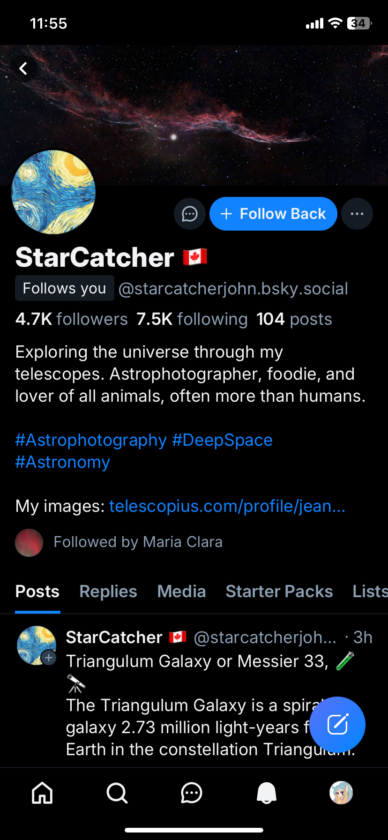Tap the Follow Back button
Image resolution: width=388 pixels, height=840 pixels.
[273, 214]
